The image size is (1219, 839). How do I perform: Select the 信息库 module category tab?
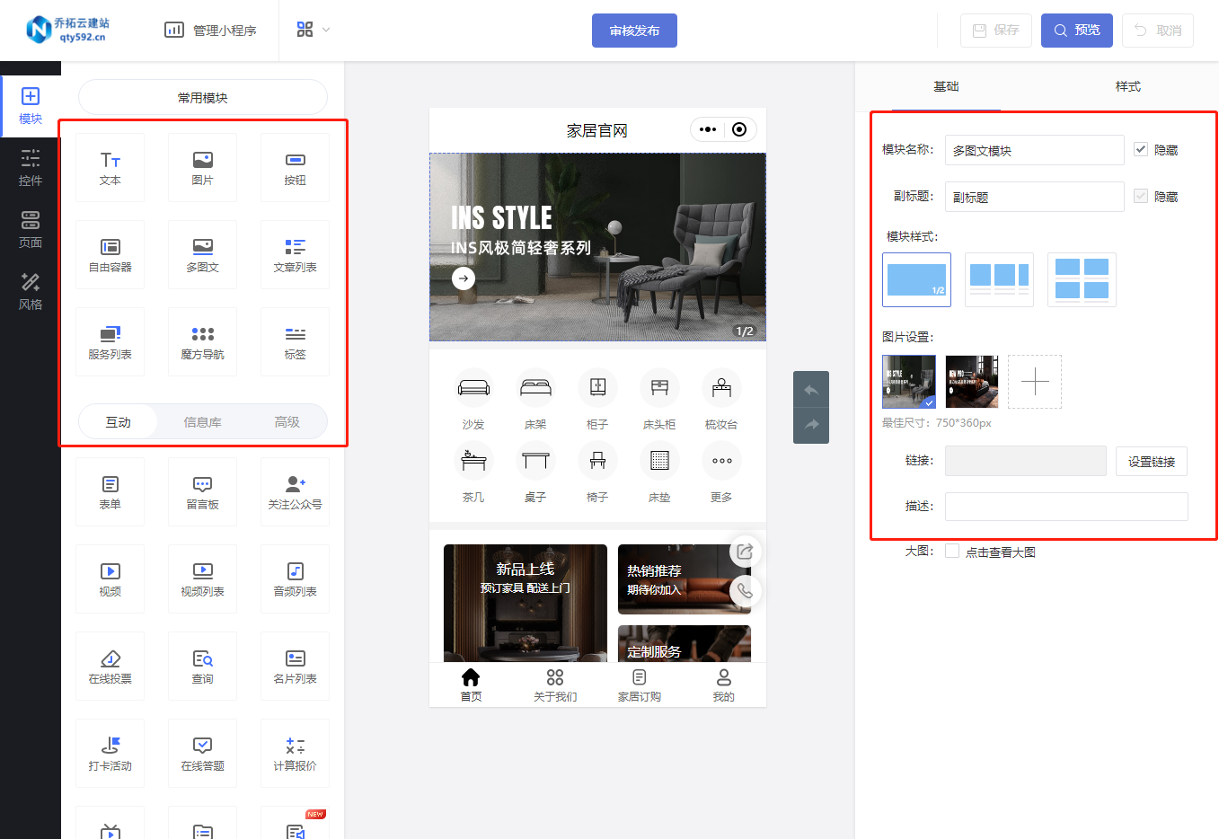point(202,421)
